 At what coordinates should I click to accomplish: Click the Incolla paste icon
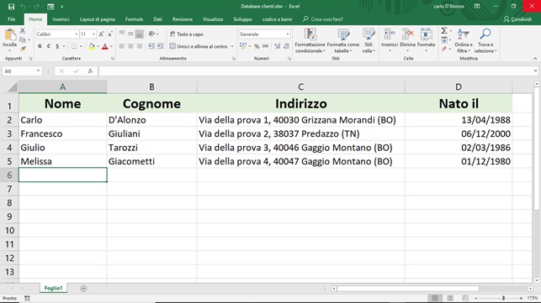(9, 35)
